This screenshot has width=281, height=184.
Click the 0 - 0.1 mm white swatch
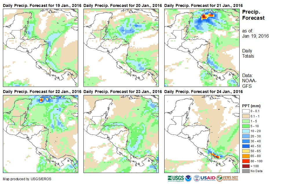(x=246, y=111)
